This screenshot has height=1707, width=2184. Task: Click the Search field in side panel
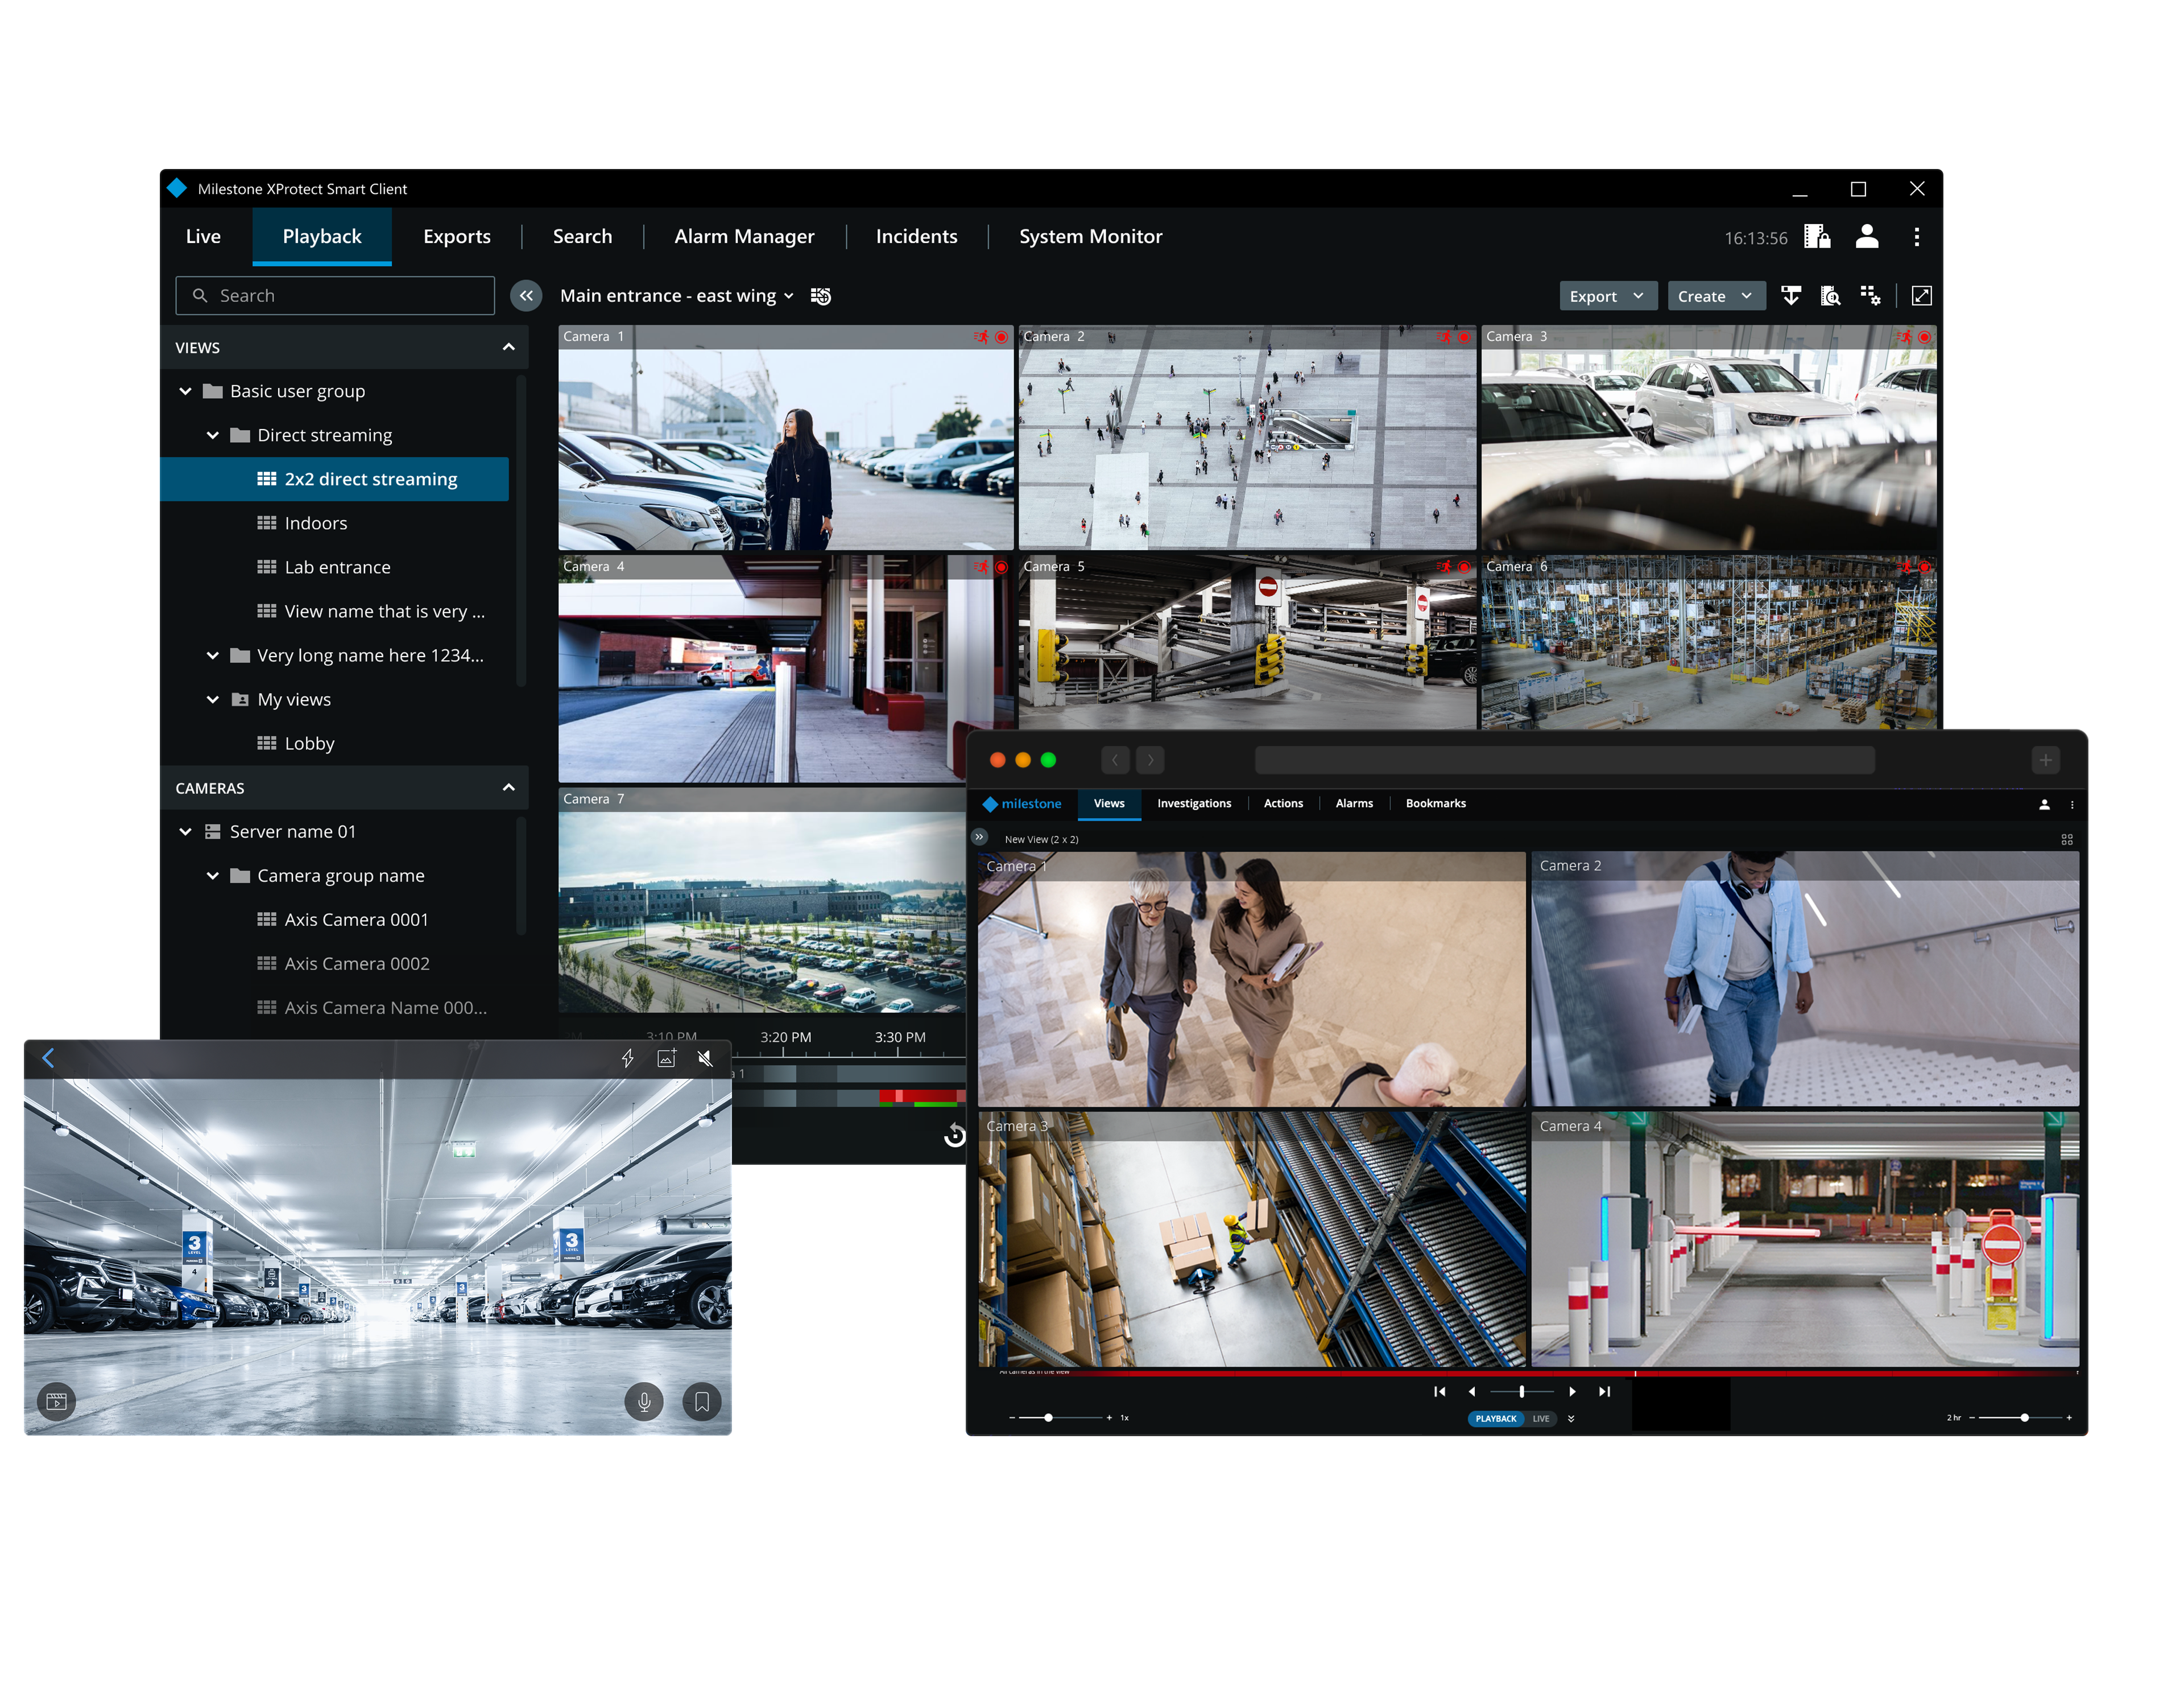[x=335, y=296]
